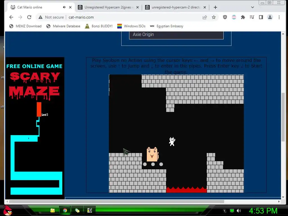This screenshot has height=216, width=288.
Task: Close the unregistered-hypercam-2 directory tab
Action: pos(205,7)
